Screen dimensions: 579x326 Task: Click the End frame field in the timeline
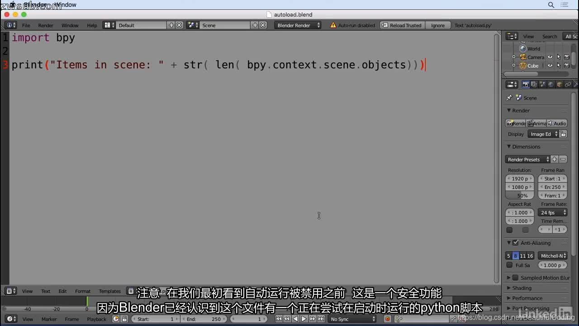[203, 319]
